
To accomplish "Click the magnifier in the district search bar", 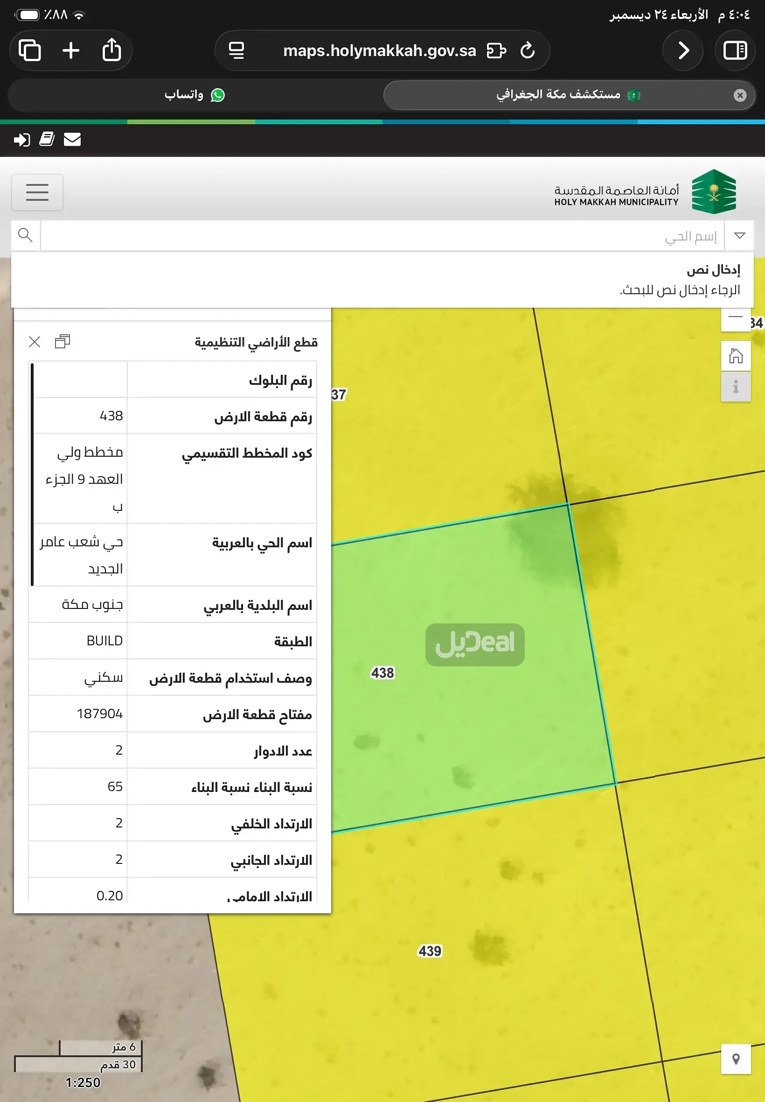I will tap(25, 235).
